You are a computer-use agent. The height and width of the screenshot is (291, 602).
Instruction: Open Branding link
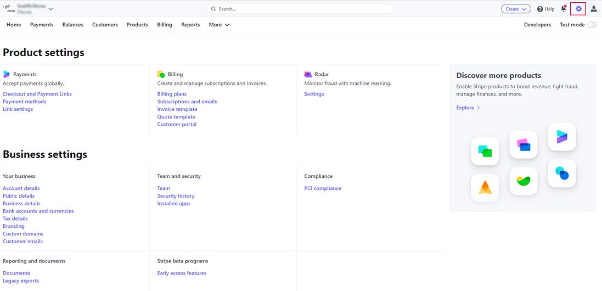coord(13,226)
